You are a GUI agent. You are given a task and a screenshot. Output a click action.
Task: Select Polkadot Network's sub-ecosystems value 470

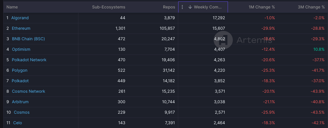[121, 60]
